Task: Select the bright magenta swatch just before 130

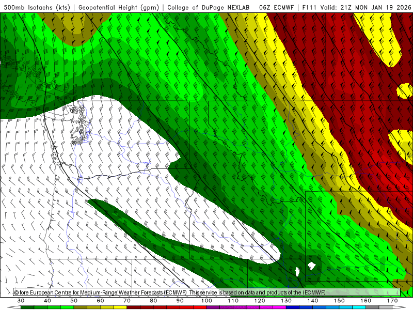Action: (279, 307)
